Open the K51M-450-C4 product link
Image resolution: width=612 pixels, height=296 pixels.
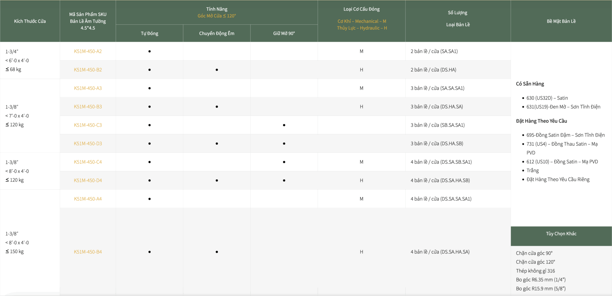(88, 162)
